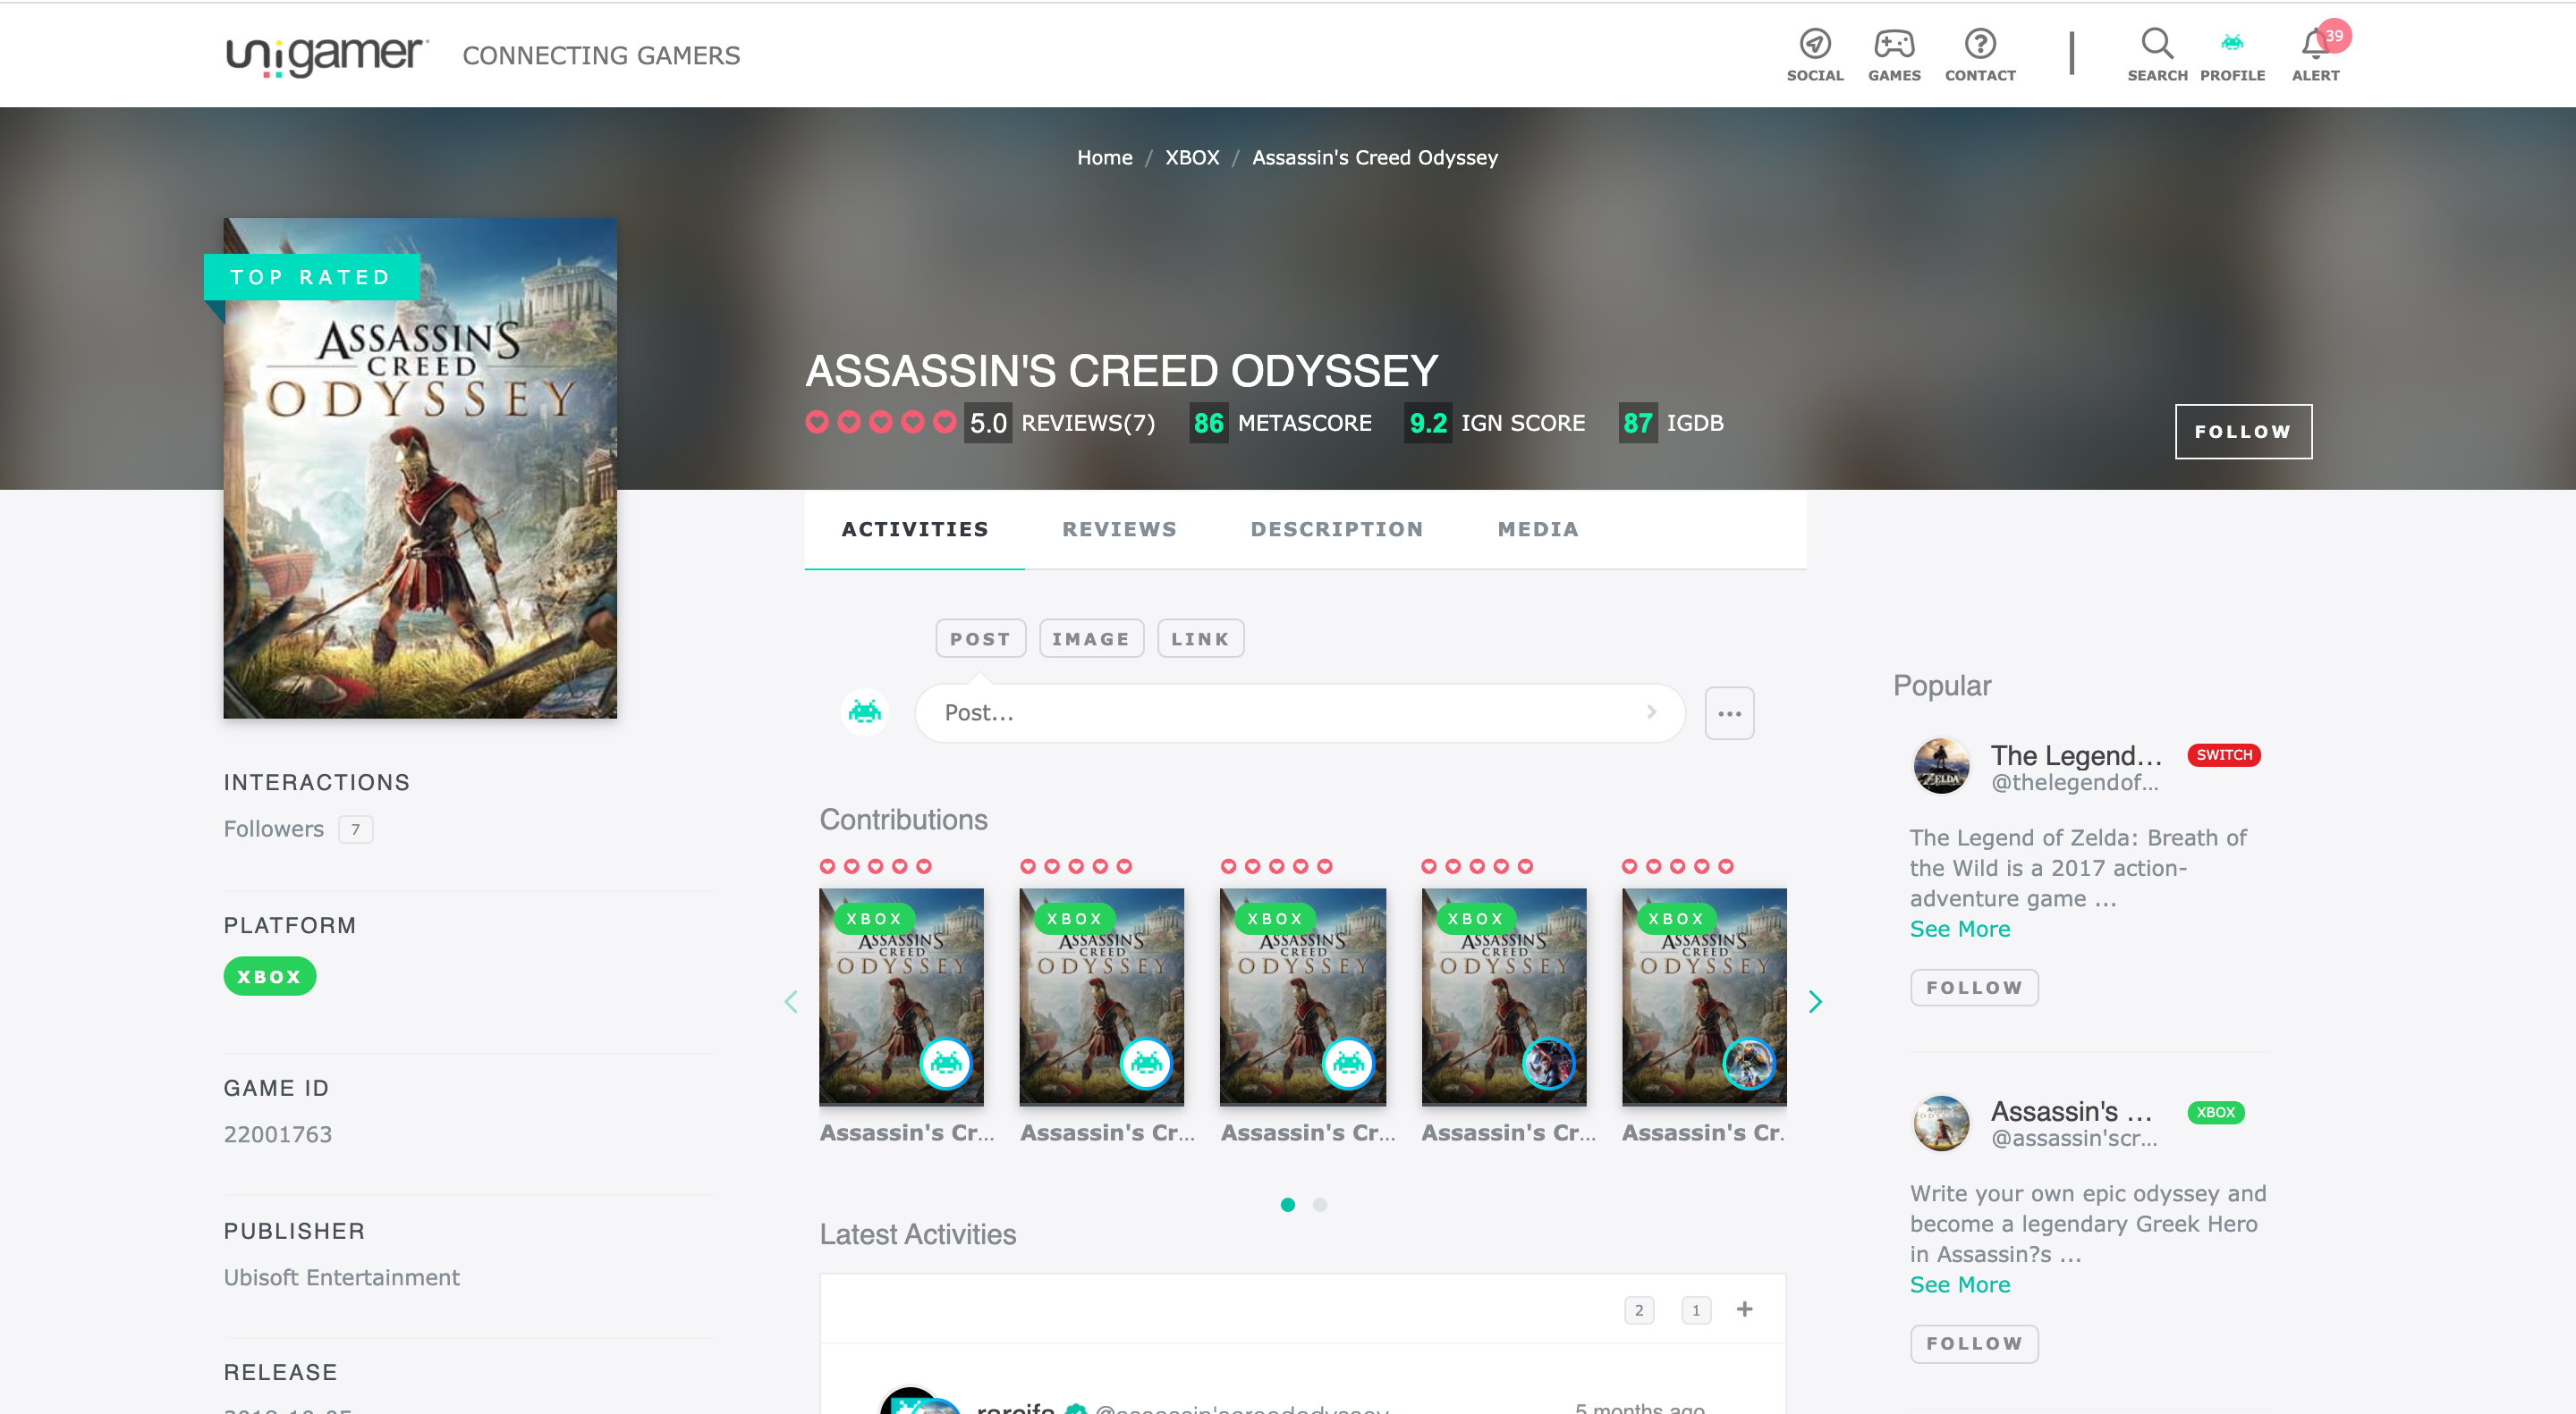2576x1414 pixels.
Task: Click the plus icon in Latest Activities
Action: [1744, 1309]
